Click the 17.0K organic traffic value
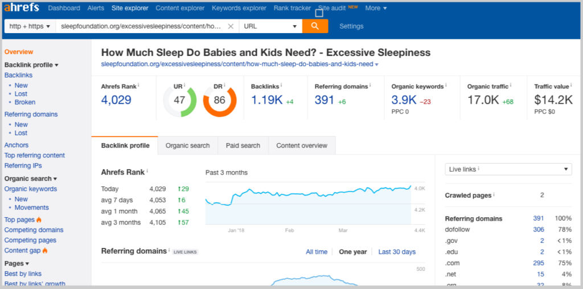 pos(484,100)
